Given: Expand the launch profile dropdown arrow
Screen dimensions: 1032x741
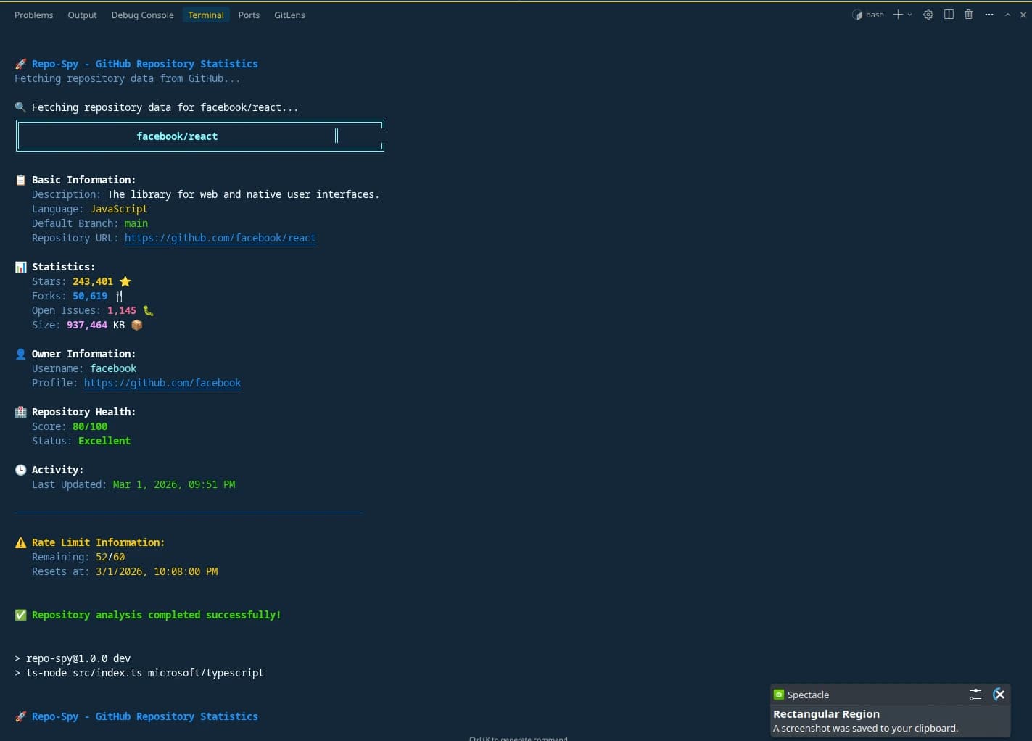Looking at the screenshot, I should click(909, 15).
